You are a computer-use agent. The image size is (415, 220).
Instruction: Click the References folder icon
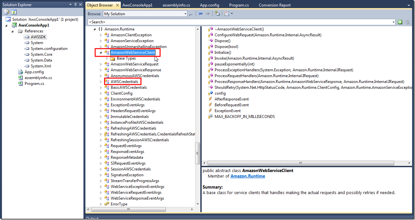pyautogui.click(x=20, y=31)
